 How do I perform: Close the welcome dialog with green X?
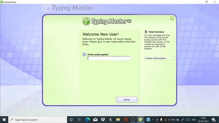(x=172, y=18)
